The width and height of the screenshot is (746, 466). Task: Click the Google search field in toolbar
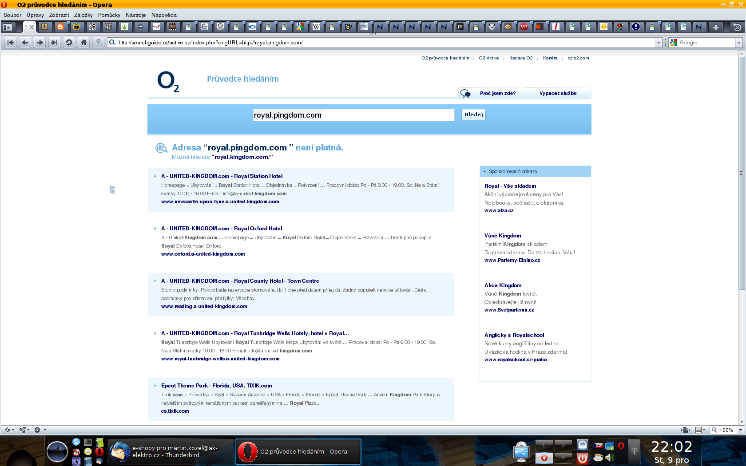tap(702, 43)
